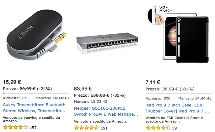Open the Aukey Trasmettitore Bluetooth product link

click(34, 108)
